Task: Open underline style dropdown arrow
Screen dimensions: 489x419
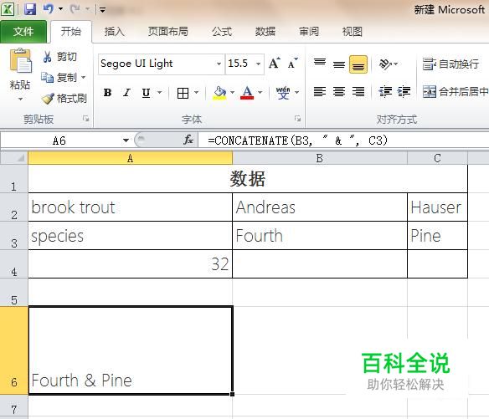Action: 160,93
